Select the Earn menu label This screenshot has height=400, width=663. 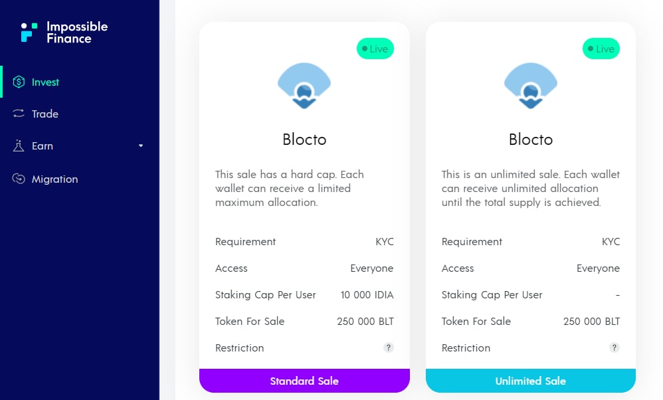43,146
